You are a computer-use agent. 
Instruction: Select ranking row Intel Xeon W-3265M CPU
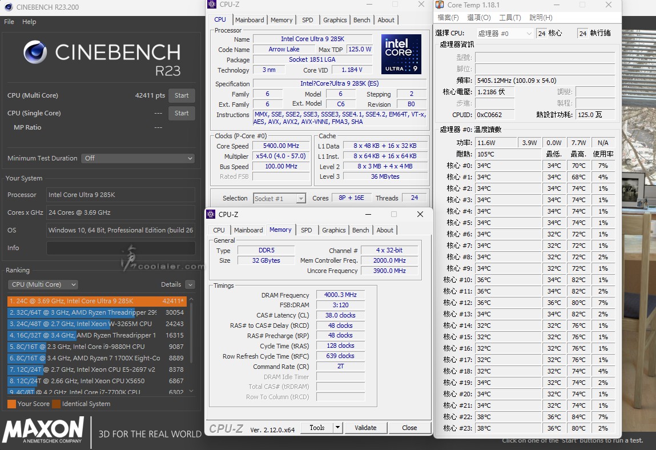pos(97,324)
